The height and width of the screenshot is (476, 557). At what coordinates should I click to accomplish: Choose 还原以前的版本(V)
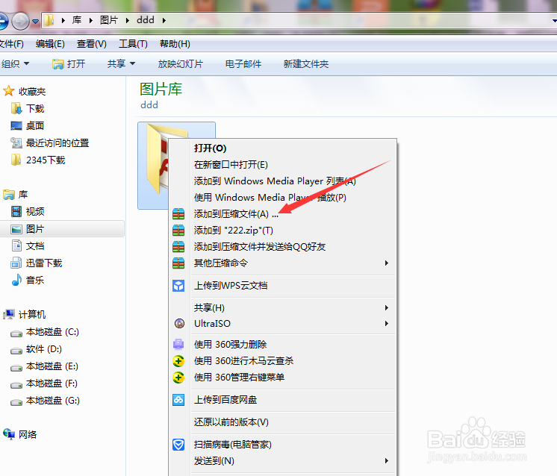(x=282, y=422)
